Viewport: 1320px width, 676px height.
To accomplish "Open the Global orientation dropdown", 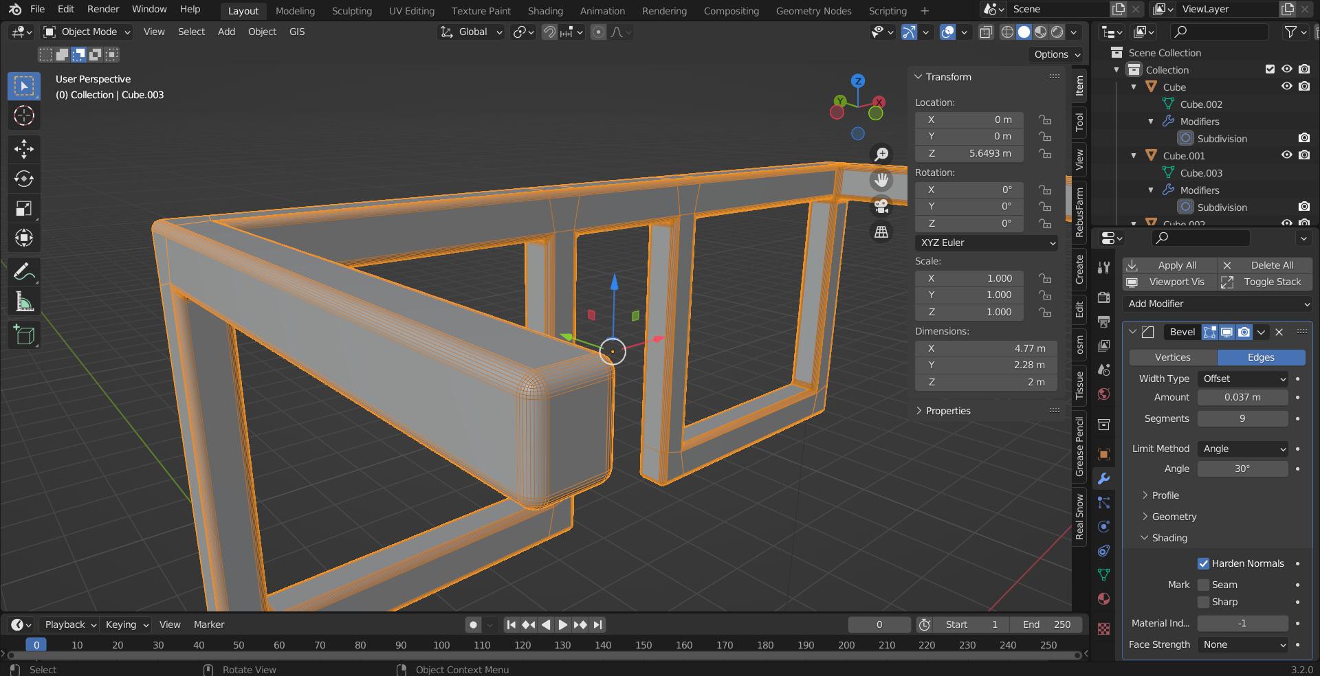I will (x=472, y=32).
